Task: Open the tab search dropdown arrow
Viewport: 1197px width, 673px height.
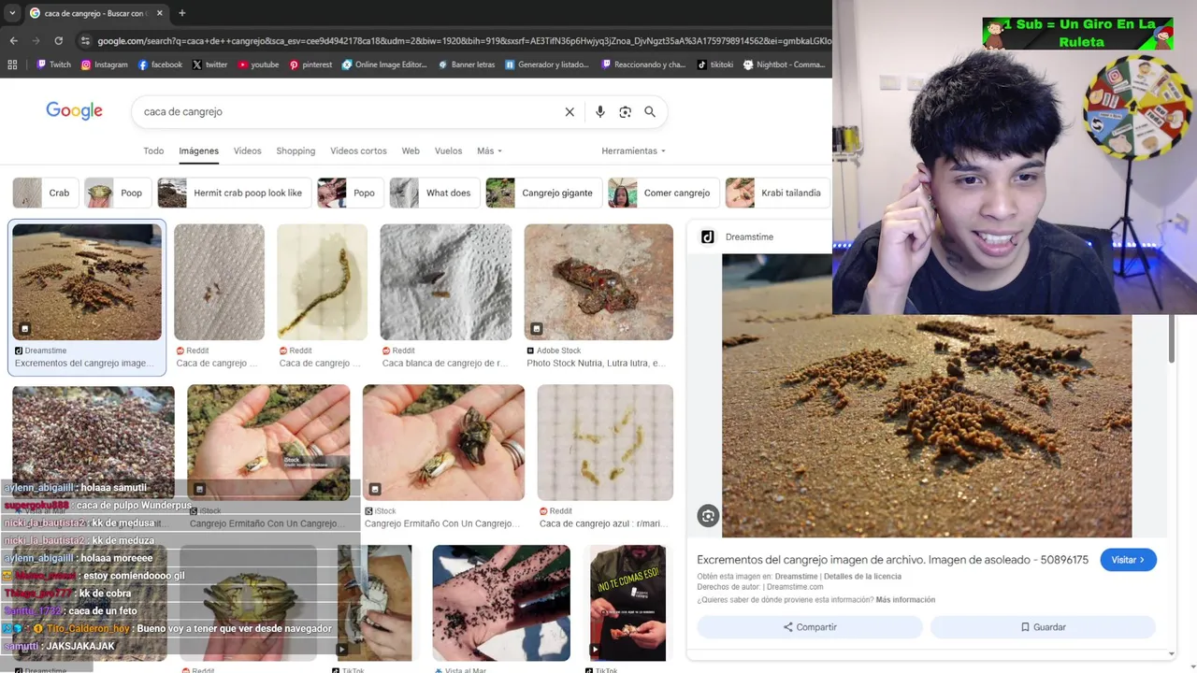Action: click(x=11, y=13)
